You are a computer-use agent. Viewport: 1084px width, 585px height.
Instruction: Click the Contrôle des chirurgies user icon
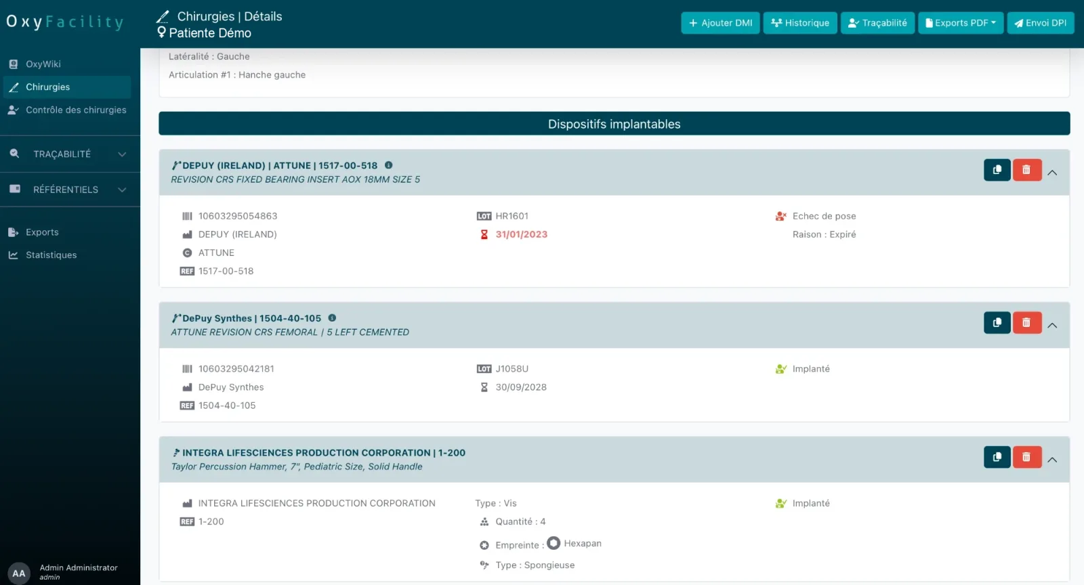tap(14, 110)
